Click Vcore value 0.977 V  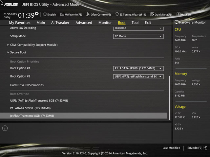[x=196, y=52]
